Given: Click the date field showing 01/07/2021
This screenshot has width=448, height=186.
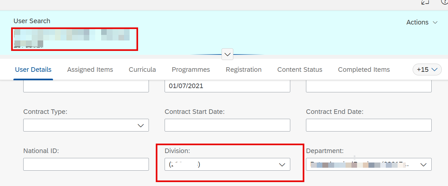Looking at the screenshot, I should coord(227,86).
